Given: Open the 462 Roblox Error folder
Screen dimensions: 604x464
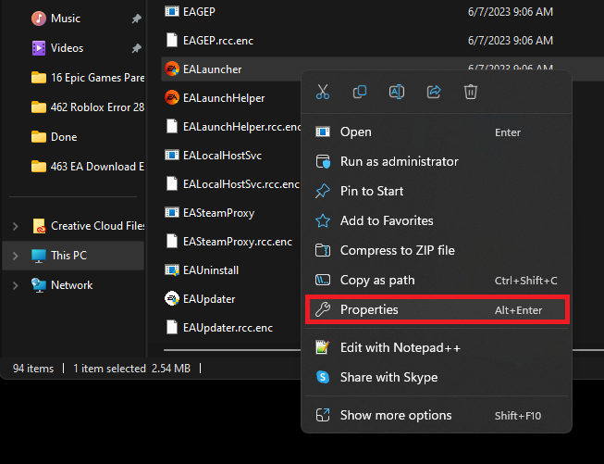Looking at the screenshot, I should tap(88, 107).
